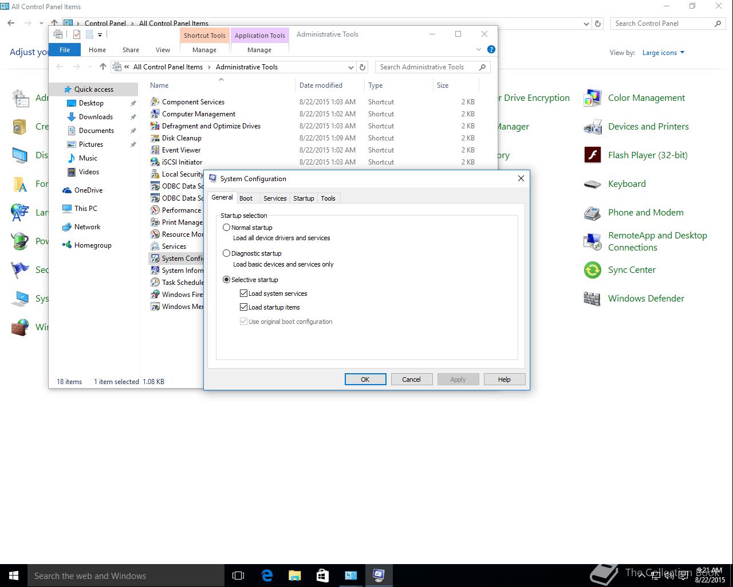Open Color Management icon in Control Panel
The height and width of the screenshot is (587, 733).
(592, 98)
